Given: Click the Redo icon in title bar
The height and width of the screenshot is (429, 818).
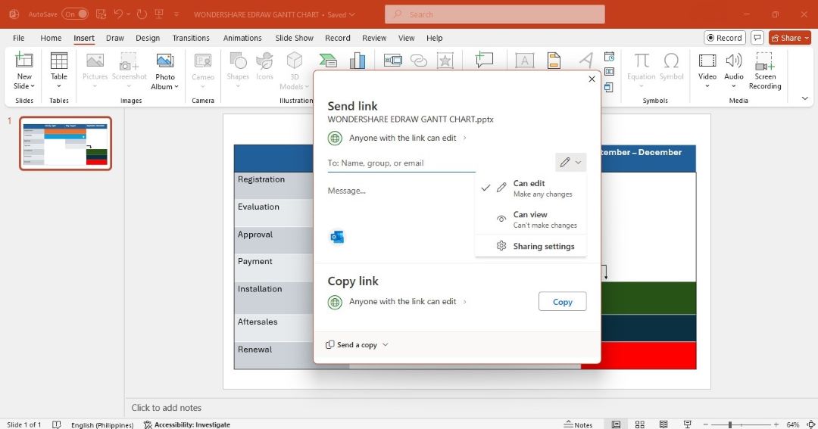Looking at the screenshot, I should tap(142, 14).
